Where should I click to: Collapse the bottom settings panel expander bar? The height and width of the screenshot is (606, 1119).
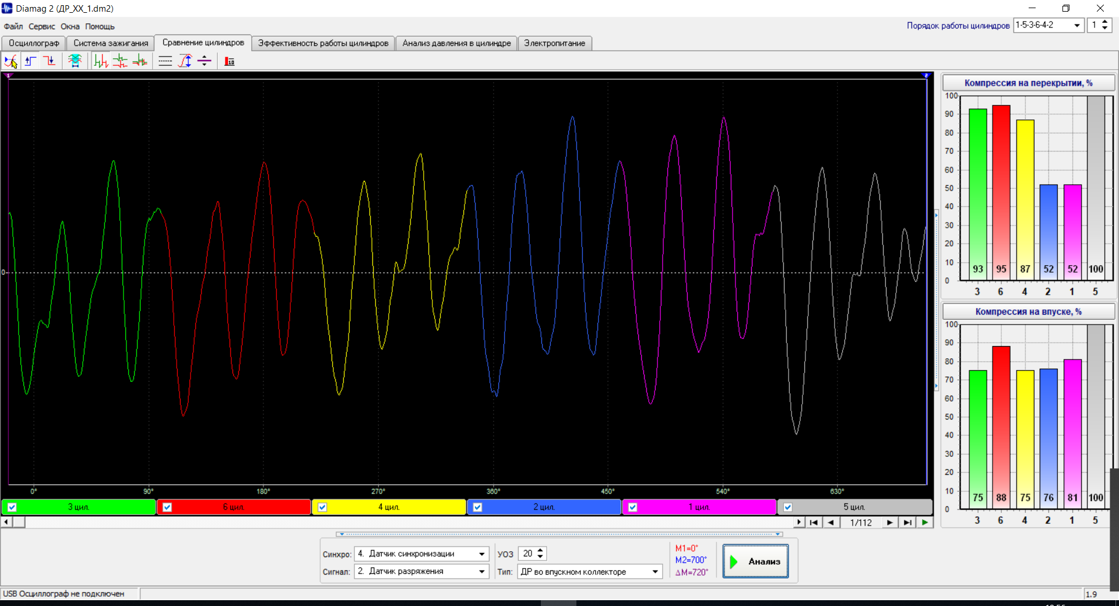coord(559,534)
